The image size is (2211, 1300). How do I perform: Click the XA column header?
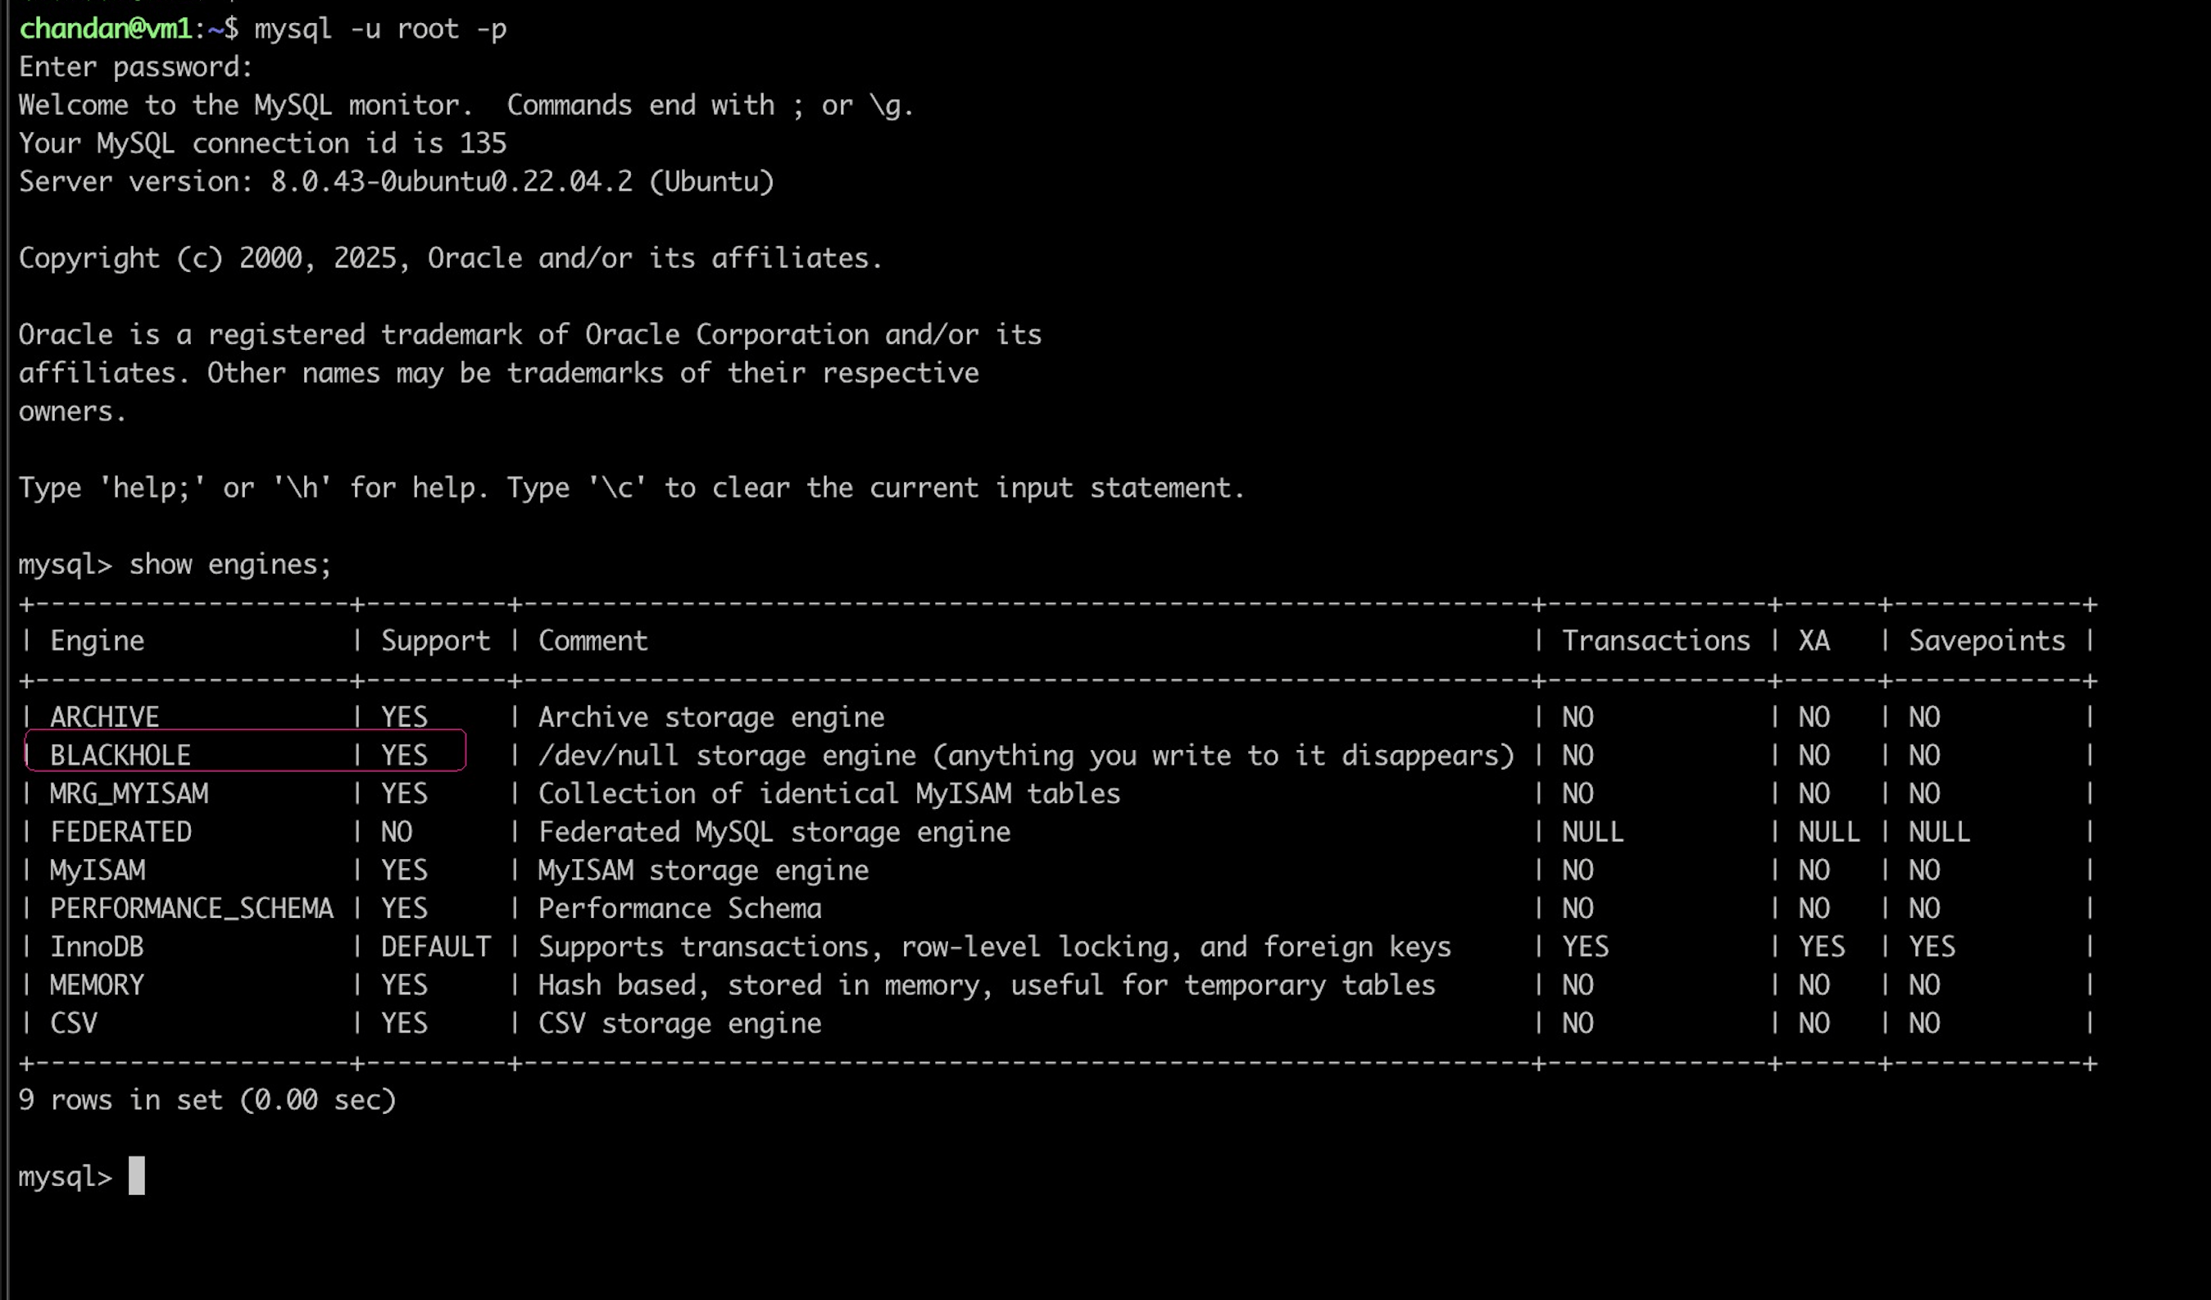point(1814,641)
